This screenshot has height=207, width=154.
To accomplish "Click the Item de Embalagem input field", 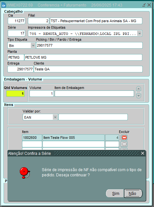I will tap(94, 94).
